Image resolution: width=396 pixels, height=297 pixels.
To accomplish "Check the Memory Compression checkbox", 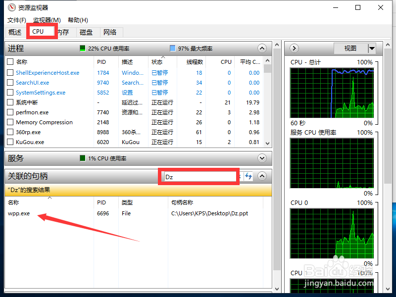I will [10, 122].
